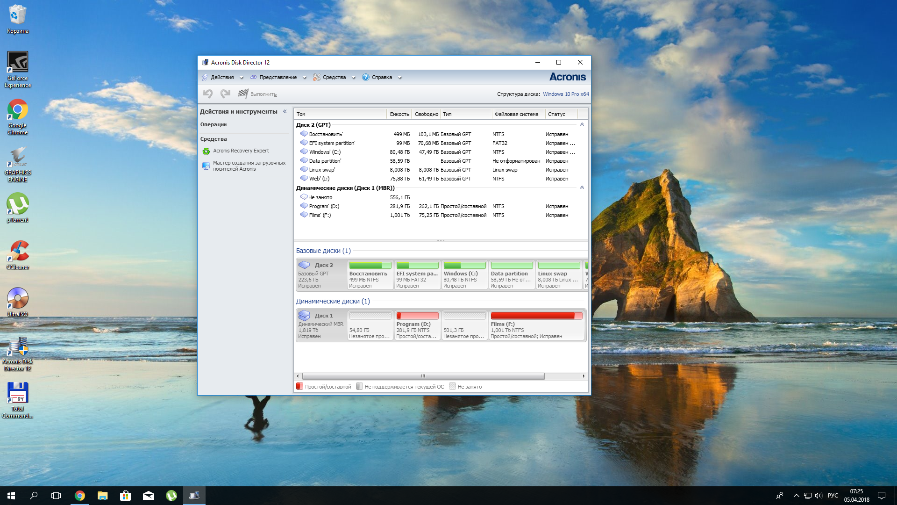
Task: Sort by Свободно column header
Action: 427,114
